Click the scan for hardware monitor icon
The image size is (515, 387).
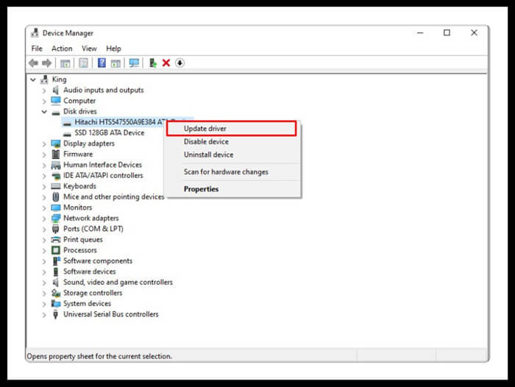[134, 63]
